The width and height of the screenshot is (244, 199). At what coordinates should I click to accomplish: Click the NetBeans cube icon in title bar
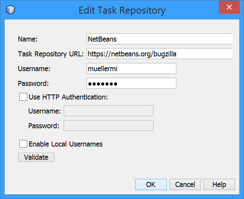click(10, 10)
